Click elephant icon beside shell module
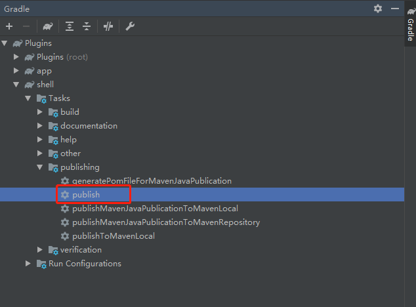Screen dimensions: 416x307 tap(30, 85)
